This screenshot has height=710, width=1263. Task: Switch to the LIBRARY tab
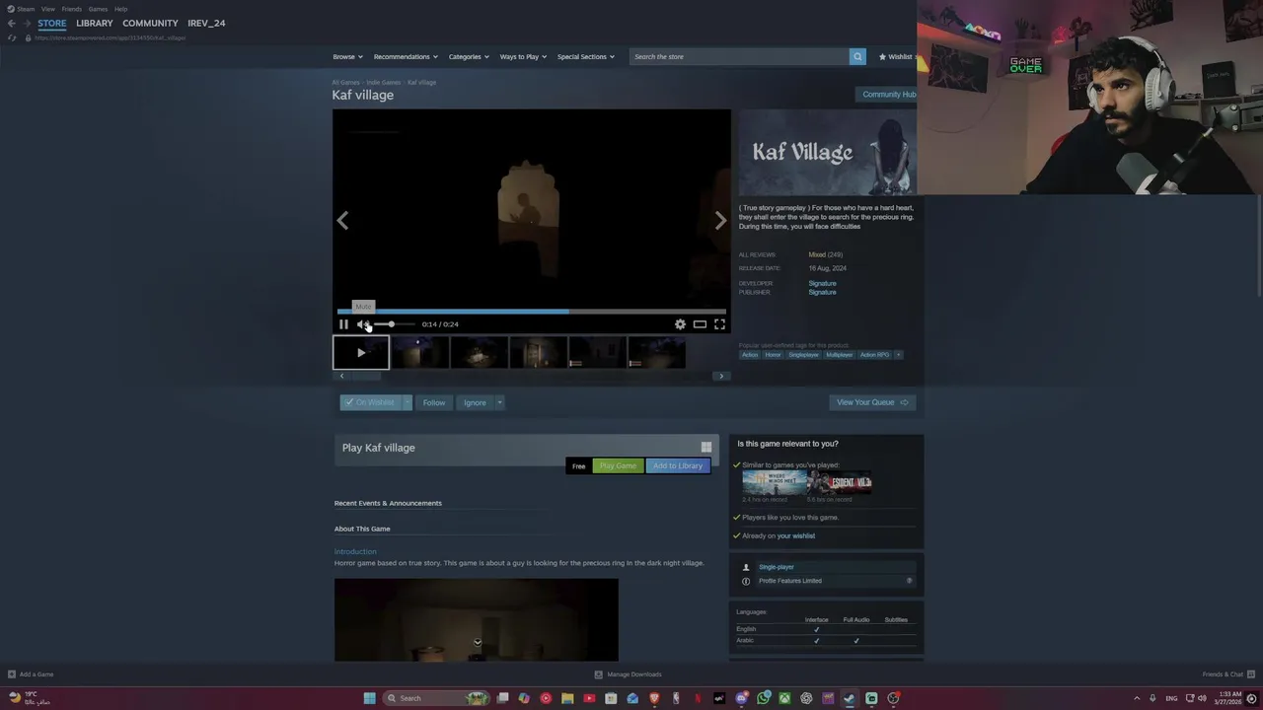[x=95, y=23]
